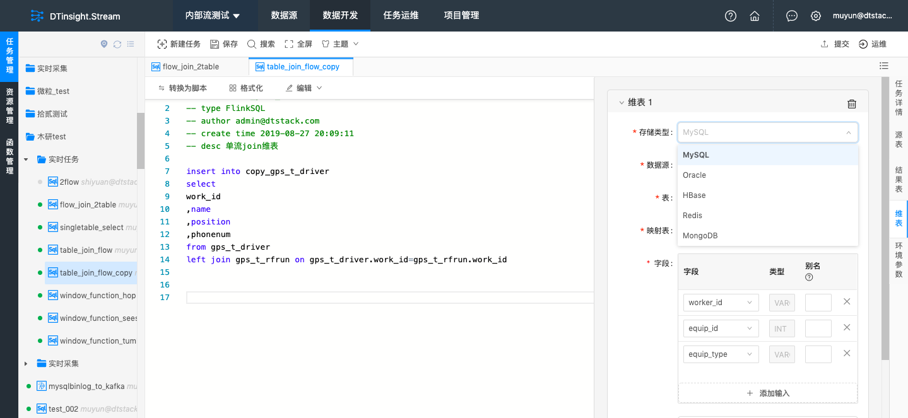Open 拾贰测试 folder
The height and width of the screenshot is (418, 908).
(46, 114)
